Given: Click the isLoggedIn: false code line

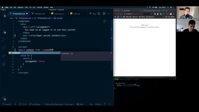Looking at the screenshot, I should pyautogui.click(x=35, y=61).
